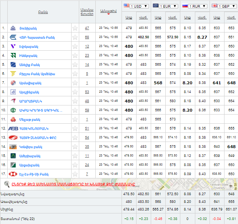This screenshot has height=224, width=238.
Task: Click the ԱՐԱՐԱՏԲԱՆԿ red logo icon
Action: 13,101
